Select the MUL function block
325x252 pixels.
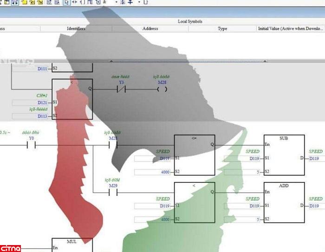(x=72, y=245)
